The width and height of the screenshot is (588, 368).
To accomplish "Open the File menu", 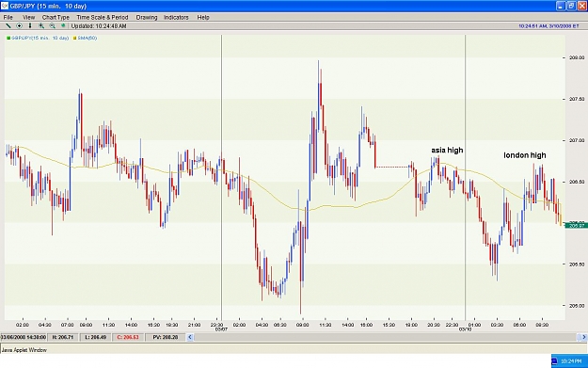I will 8,17.
